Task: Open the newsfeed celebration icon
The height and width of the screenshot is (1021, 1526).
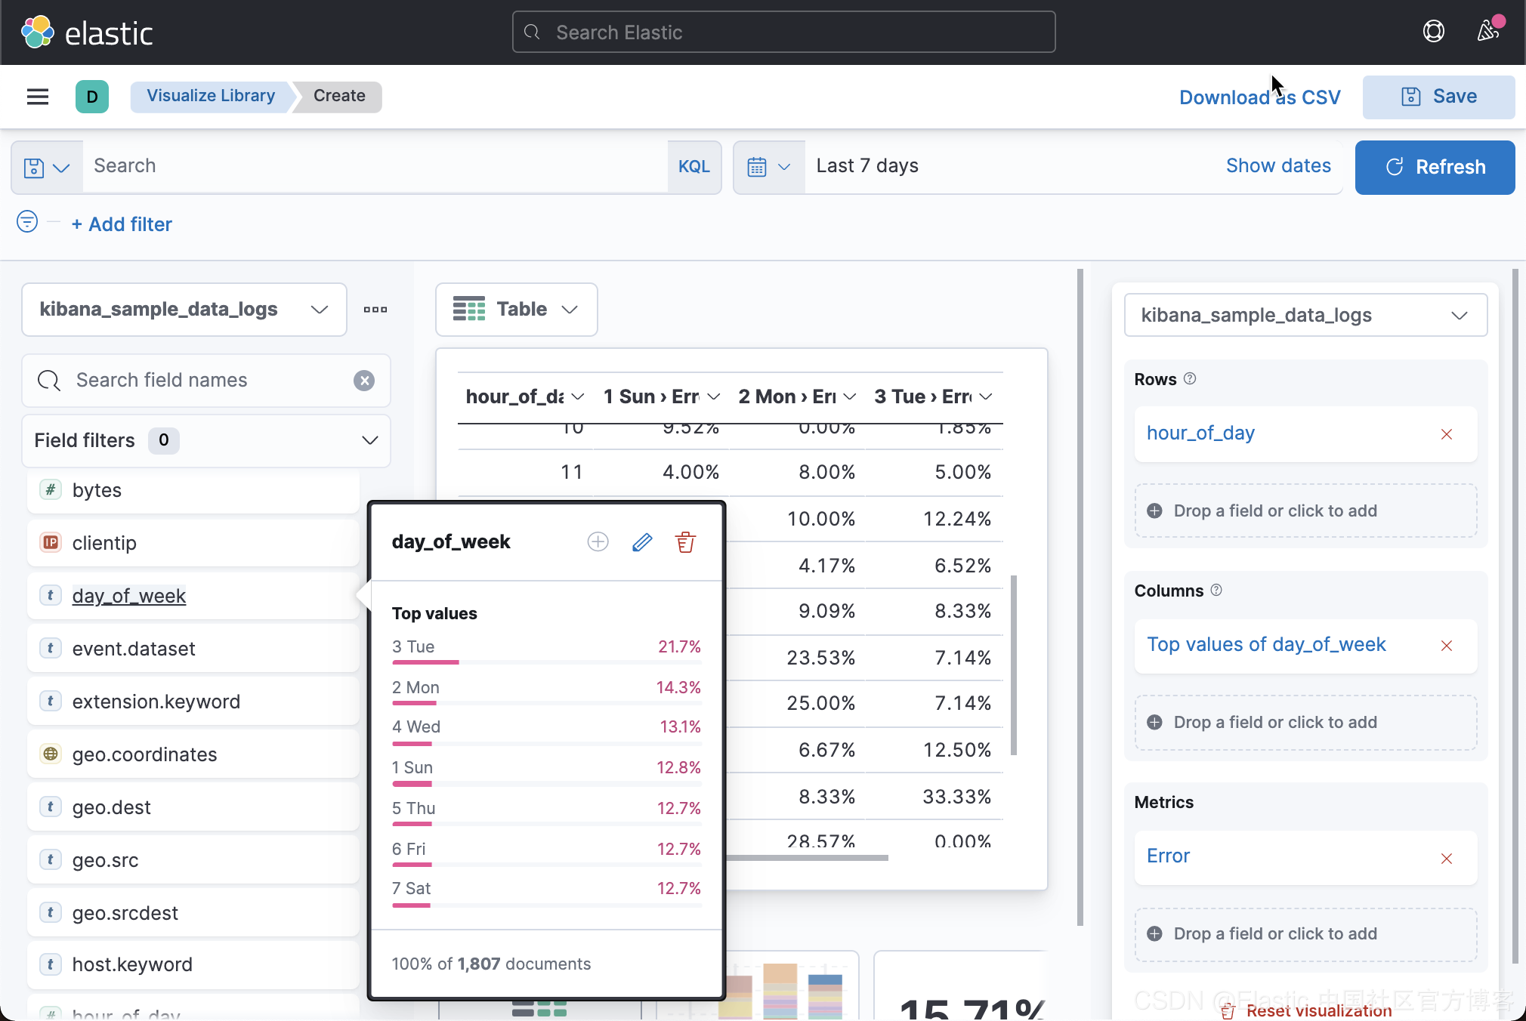Action: [x=1488, y=31]
